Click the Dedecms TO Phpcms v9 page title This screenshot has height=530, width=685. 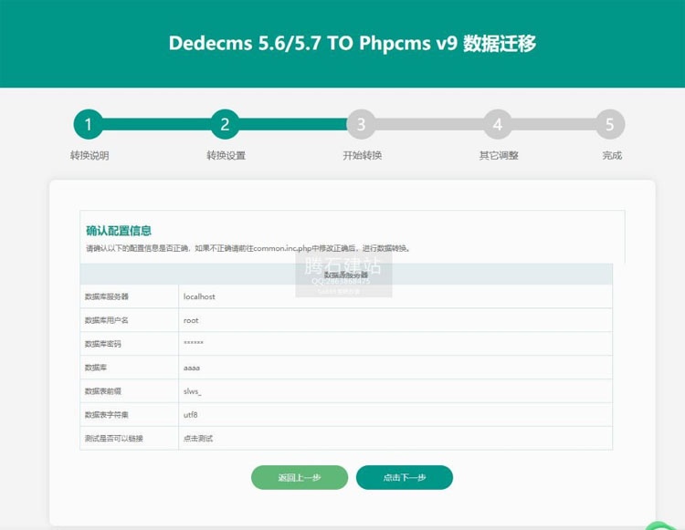tap(353, 43)
